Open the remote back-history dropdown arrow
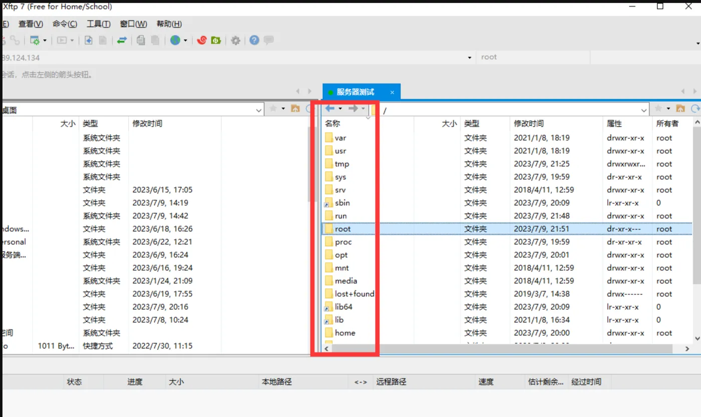The width and height of the screenshot is (701, 417). click(x=340, y=109)
